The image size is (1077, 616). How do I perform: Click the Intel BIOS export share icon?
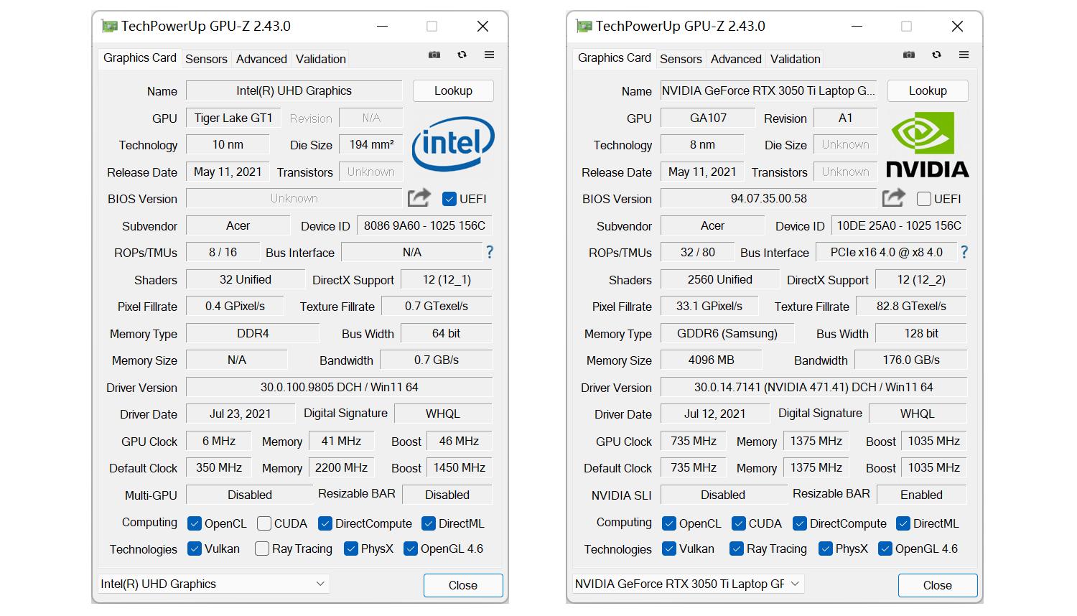pos(419,198)
